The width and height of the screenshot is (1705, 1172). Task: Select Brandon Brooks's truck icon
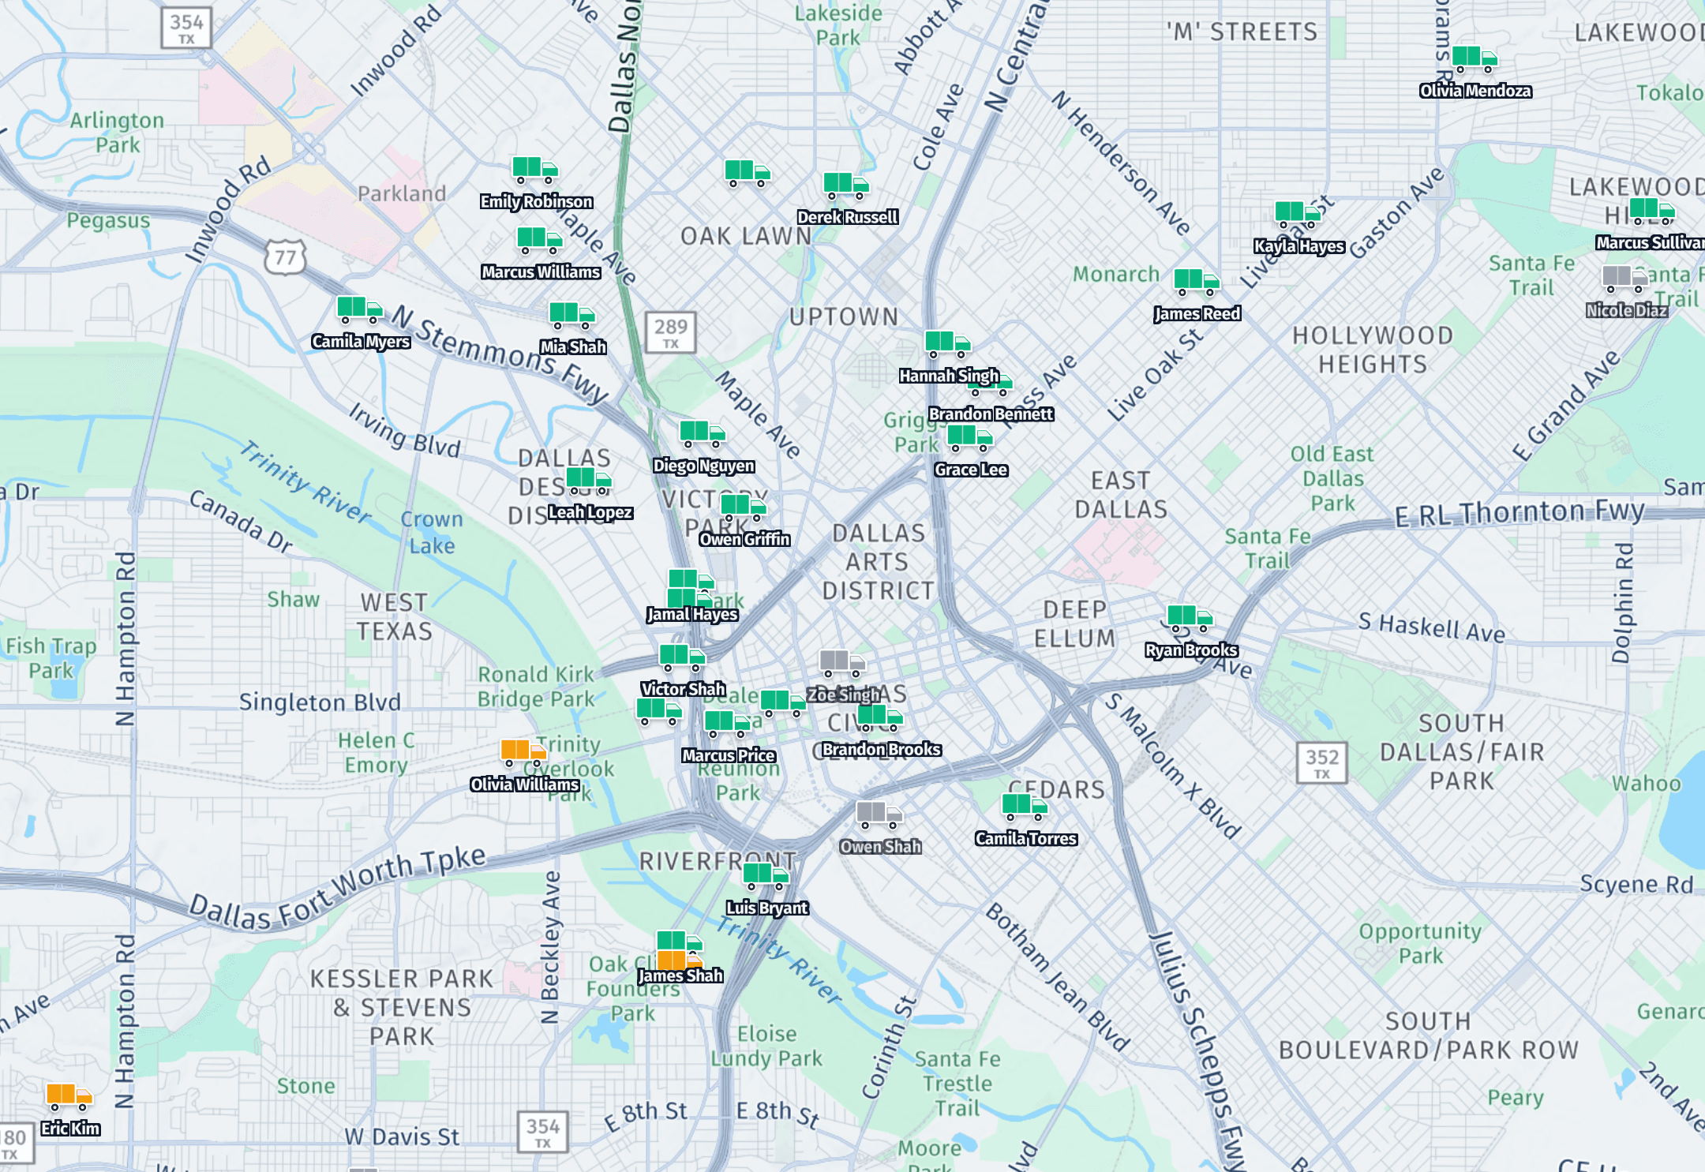point(880,717)
